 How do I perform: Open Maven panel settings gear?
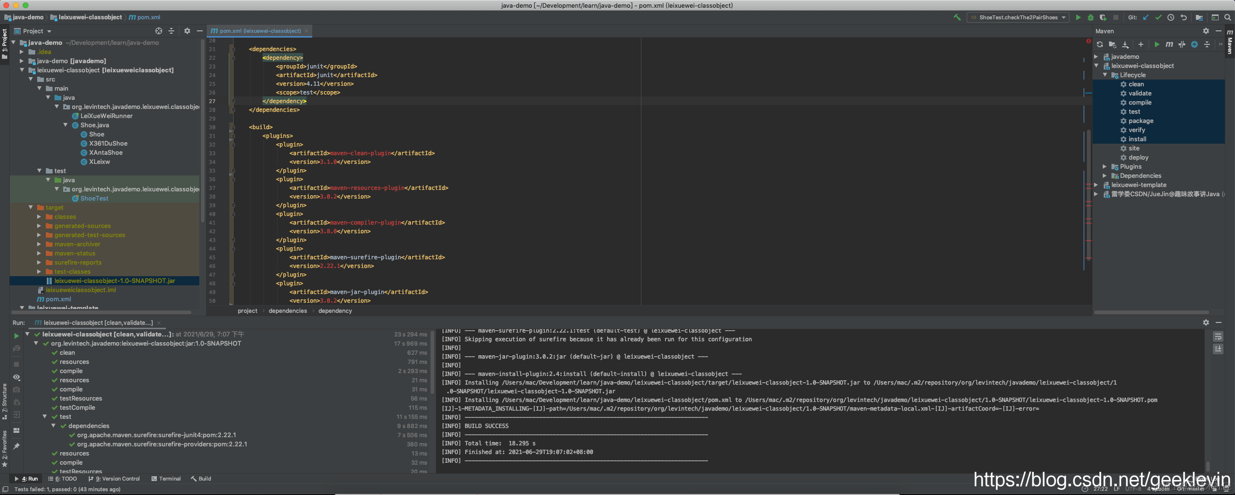point(1206,31)
